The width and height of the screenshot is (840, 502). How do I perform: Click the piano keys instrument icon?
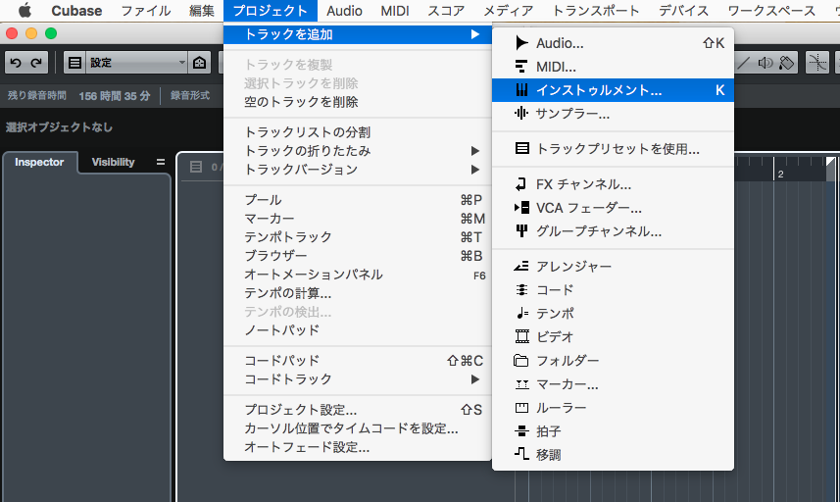(x=521, y=90)
